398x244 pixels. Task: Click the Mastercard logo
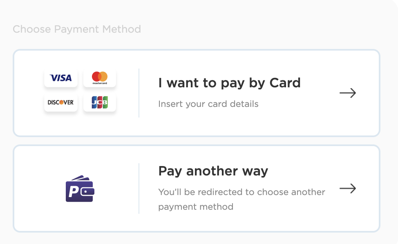click(x=100, y=78)
